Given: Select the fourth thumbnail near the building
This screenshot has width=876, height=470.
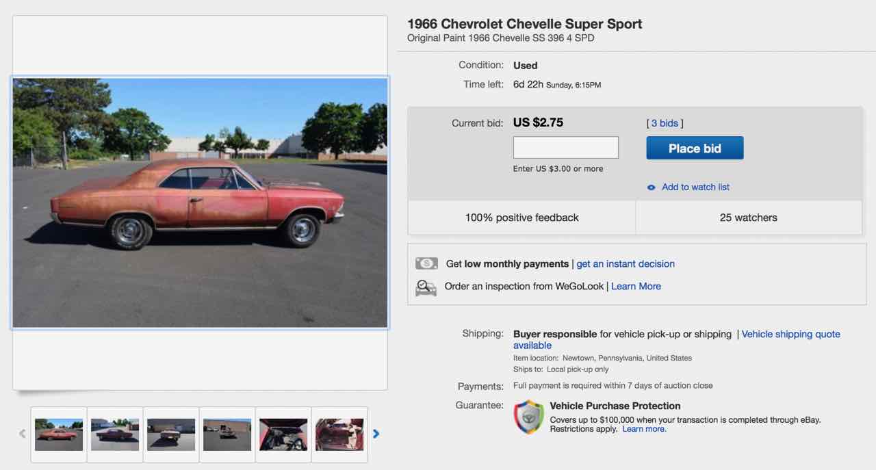Looking at the screenshot, I should 227,434.
